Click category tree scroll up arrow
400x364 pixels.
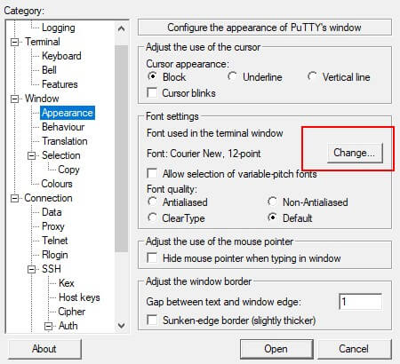tap(121, 28)
